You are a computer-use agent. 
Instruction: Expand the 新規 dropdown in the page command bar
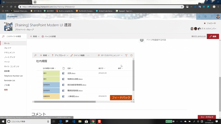[x=35, y=36]
